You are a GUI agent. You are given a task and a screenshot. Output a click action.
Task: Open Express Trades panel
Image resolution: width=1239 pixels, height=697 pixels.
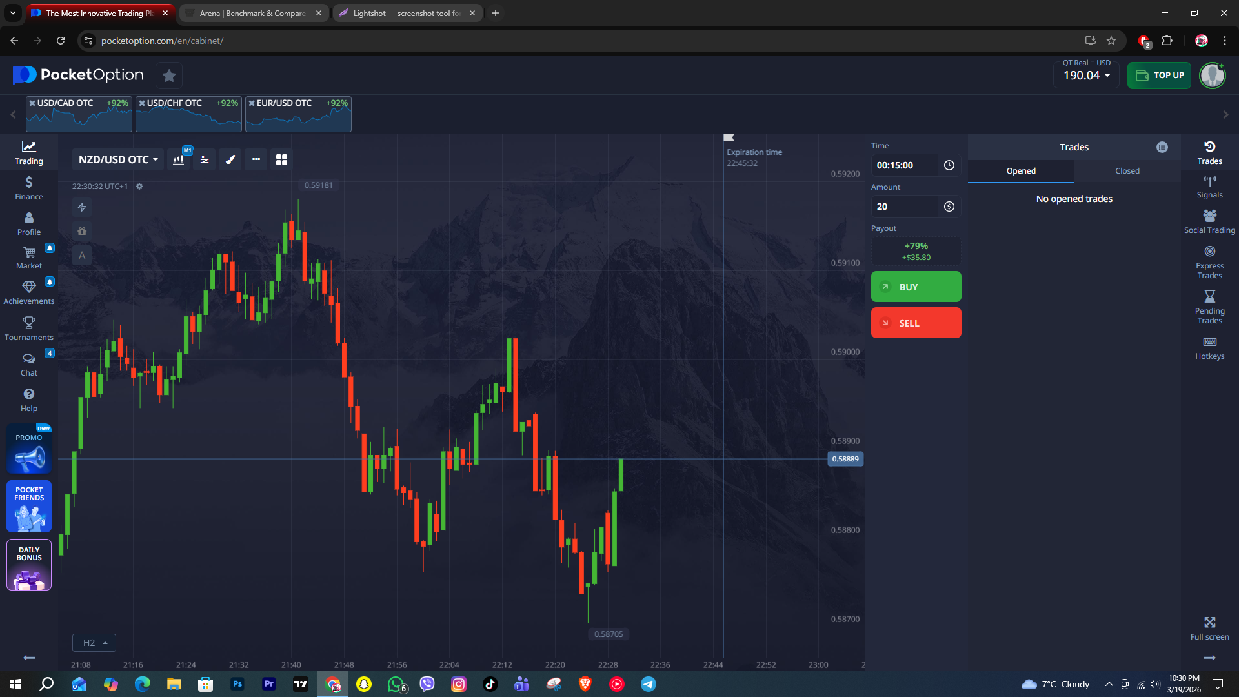(x=1209, y=262)
